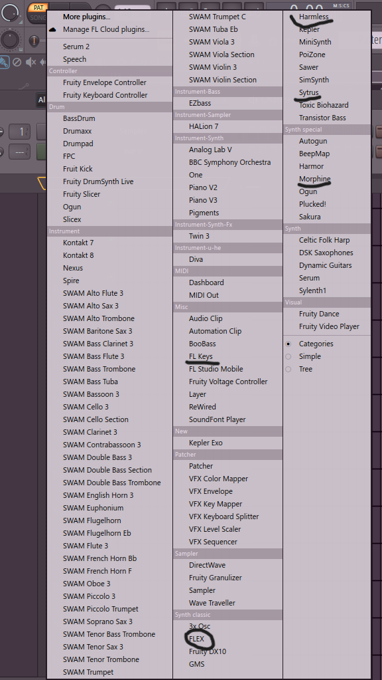Select VFX Keyboard Splitter
382x680 pixels.
[x=223, y=516]
